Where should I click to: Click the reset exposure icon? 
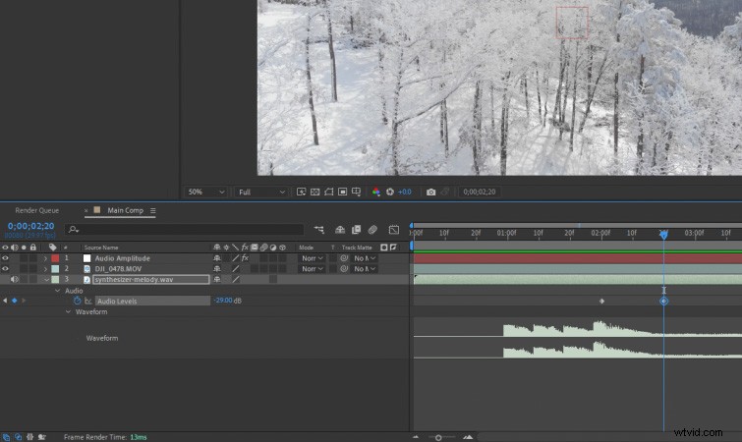click(390, 192)
